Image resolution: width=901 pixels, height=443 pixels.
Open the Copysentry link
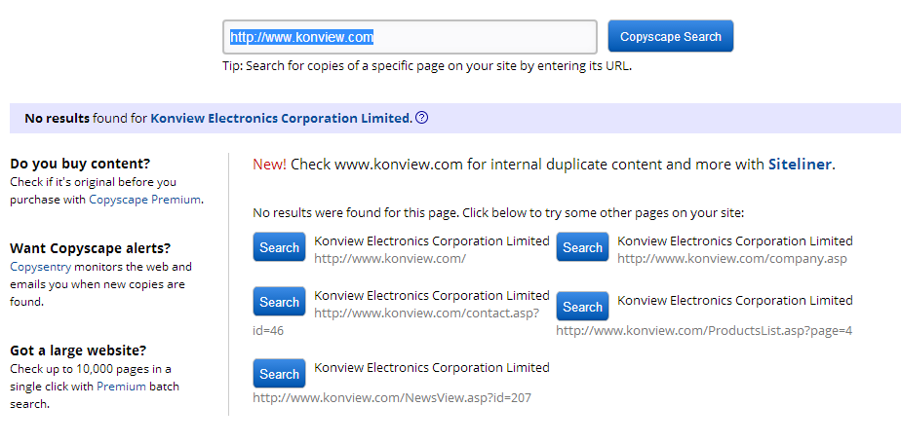pos(40,267)
